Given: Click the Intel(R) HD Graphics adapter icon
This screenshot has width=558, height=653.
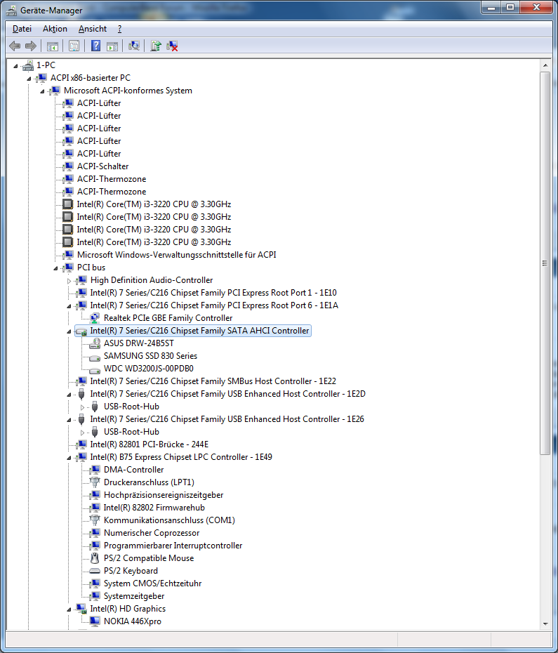Looking at the screenshot, I should click(x=81, y=609).
